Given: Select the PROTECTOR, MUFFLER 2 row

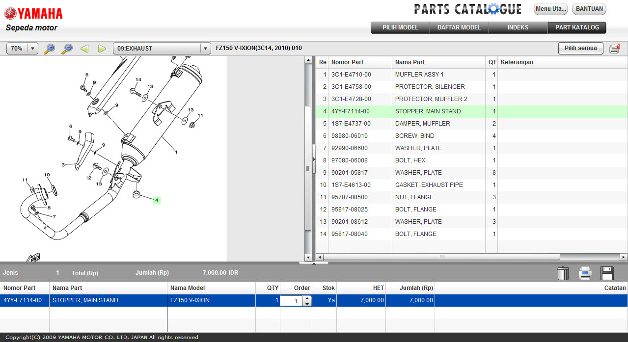Looking at the screenshot, I should (x=471, y=99).
